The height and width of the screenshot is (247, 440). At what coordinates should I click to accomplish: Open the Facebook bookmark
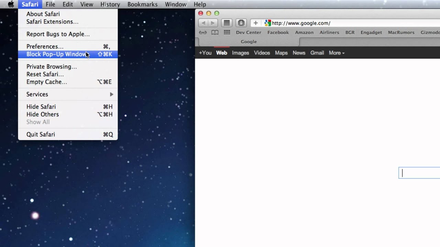(x=278, y=33)
